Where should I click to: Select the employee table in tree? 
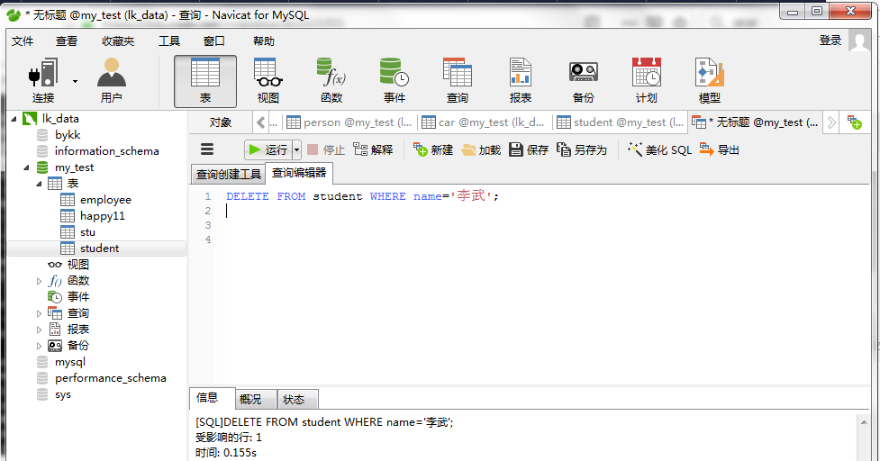(x=105, y=200)
